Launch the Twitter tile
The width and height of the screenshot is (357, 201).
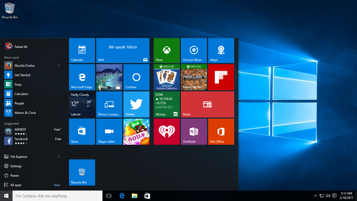point(136,104)
